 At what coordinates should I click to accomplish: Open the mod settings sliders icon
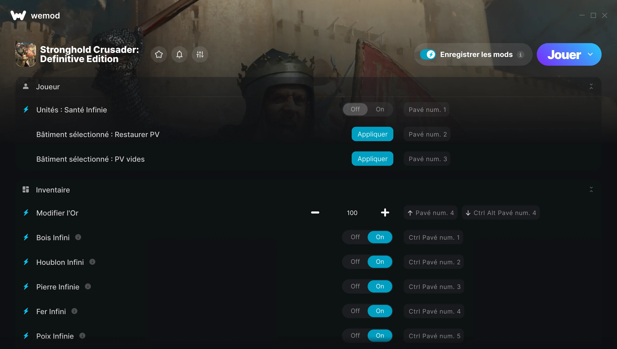tap(200, 54)
